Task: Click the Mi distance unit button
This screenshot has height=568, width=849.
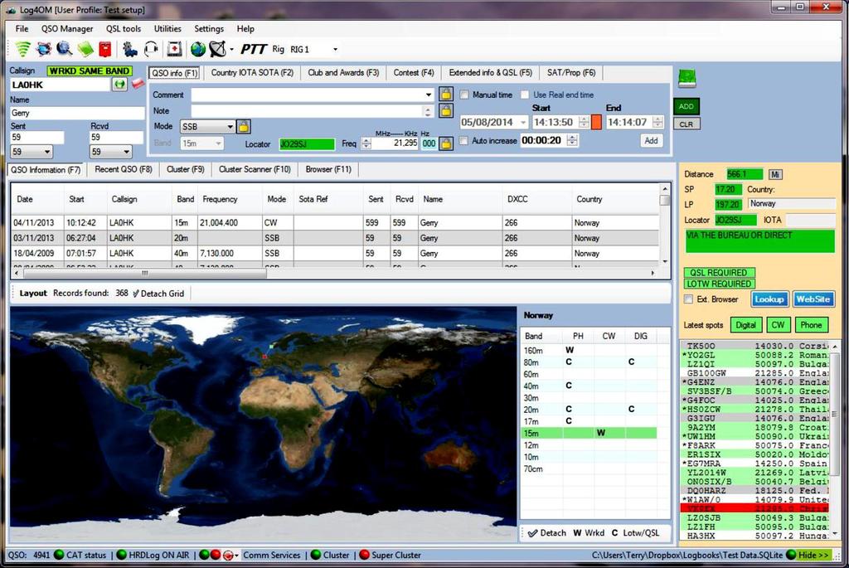Action: (x=775, y=174)
